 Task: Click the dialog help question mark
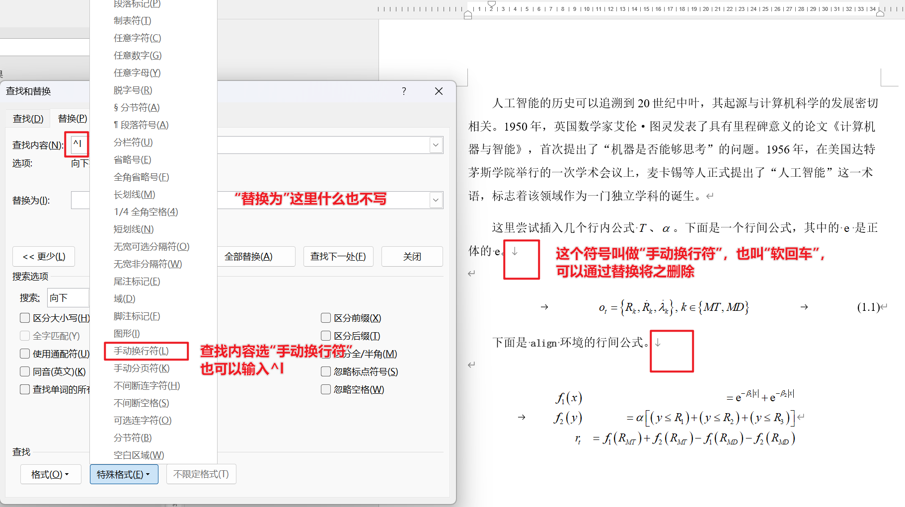(x=404, y=91)
